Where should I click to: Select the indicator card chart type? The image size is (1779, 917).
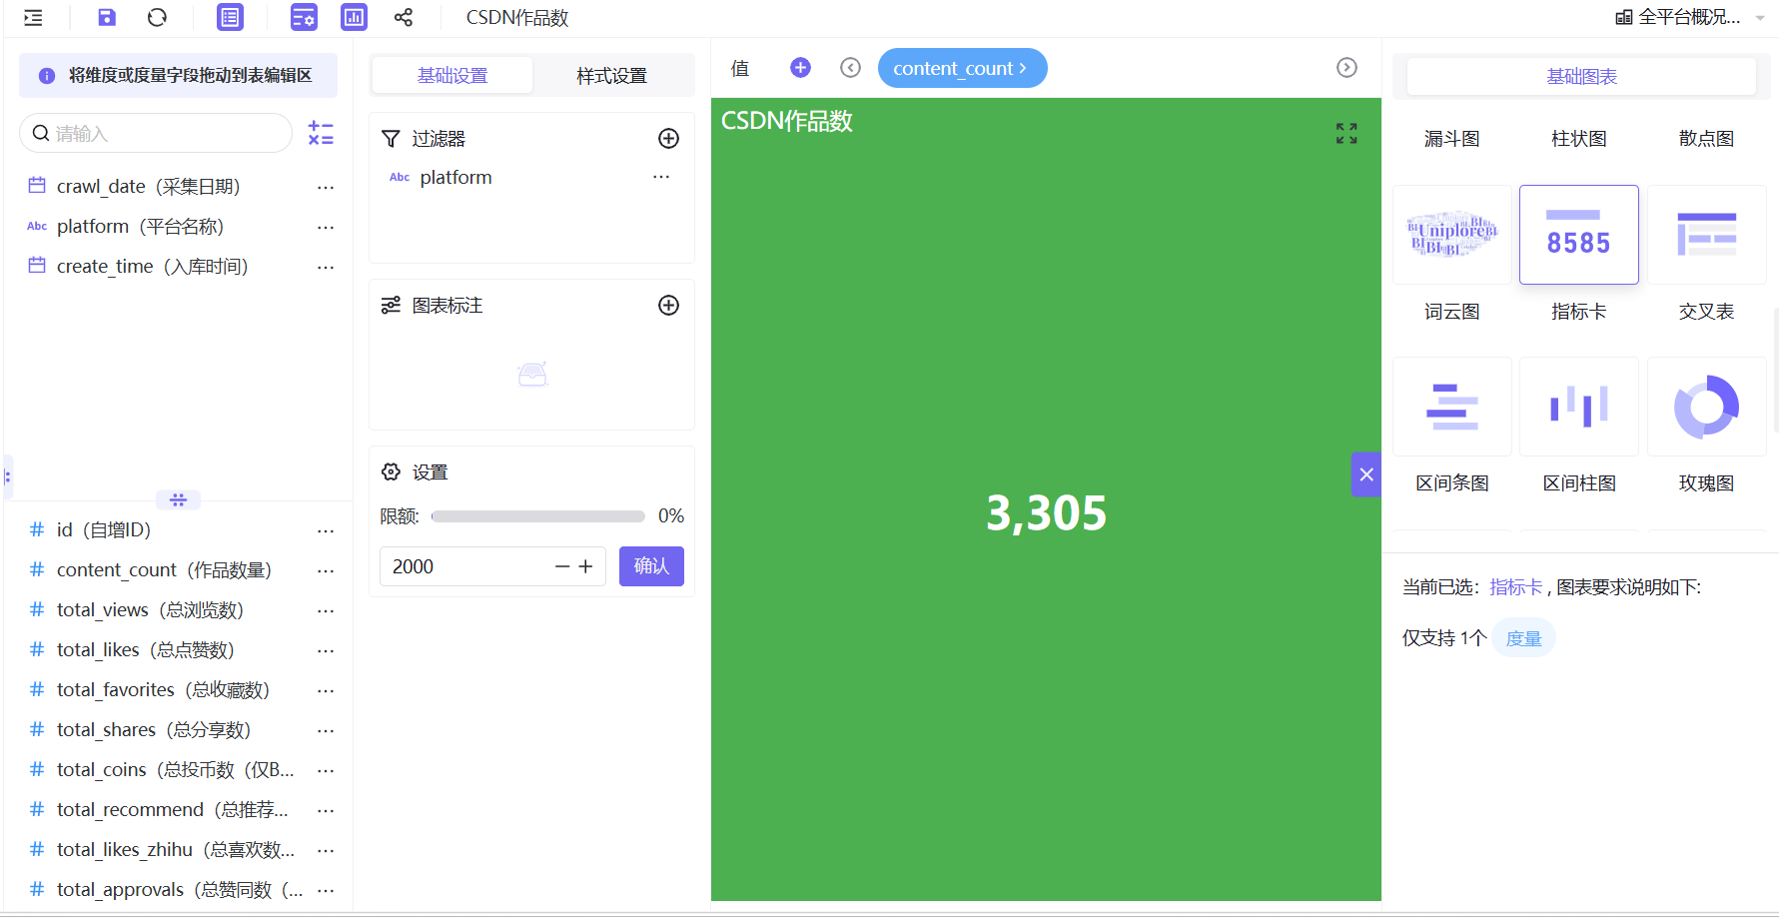[1579, 235]
